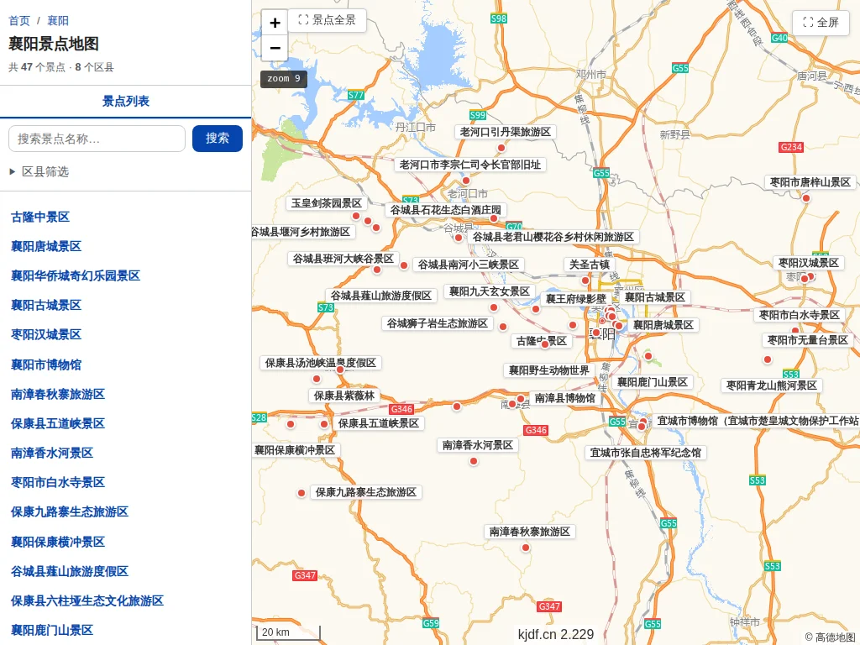Expand the 区县筛选 filter
The height and width of the screenshot is (645, 860).
point(39,171)
